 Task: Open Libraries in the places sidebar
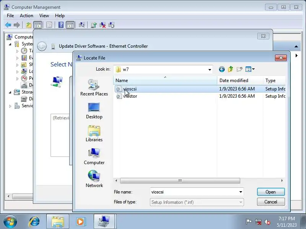click(94, 134)
